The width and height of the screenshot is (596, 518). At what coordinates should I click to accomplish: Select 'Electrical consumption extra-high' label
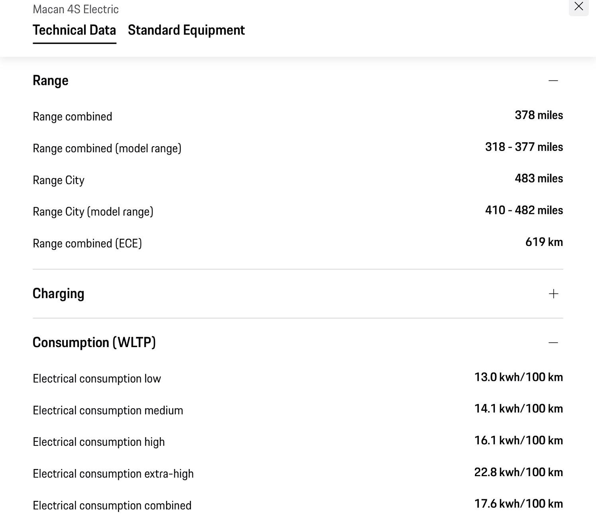[x=113, y=474]
